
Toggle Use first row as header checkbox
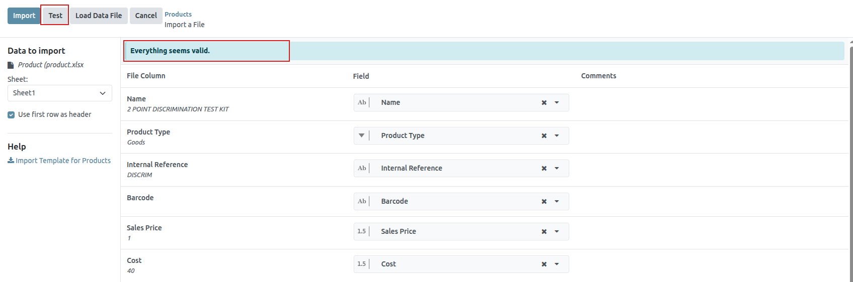pyautogui.click(x=11, y=115)
